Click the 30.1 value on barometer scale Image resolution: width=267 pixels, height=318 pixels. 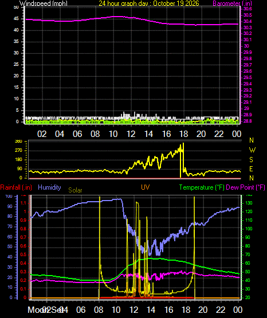[248, 40]
